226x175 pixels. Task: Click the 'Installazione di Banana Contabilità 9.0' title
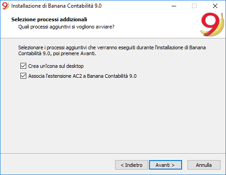click(57, 6)
